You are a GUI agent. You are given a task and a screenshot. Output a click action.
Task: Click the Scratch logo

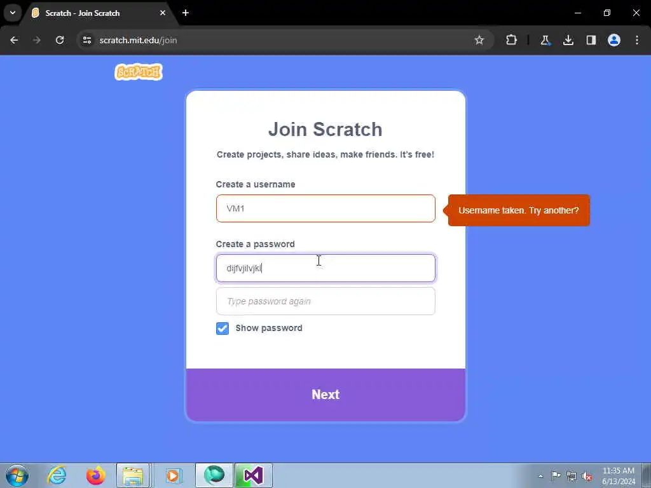tap(138, 72)
